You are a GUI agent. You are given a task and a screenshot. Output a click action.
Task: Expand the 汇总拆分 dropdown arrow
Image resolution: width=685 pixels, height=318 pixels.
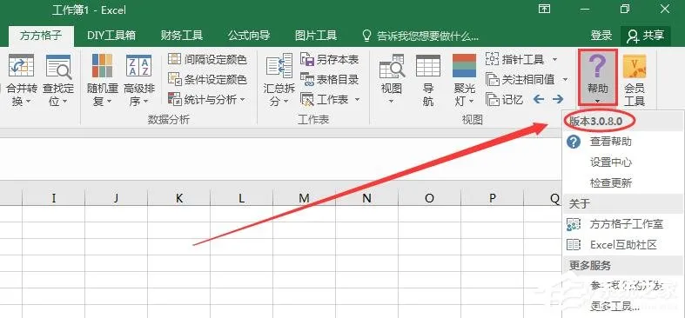coord(286,102)
